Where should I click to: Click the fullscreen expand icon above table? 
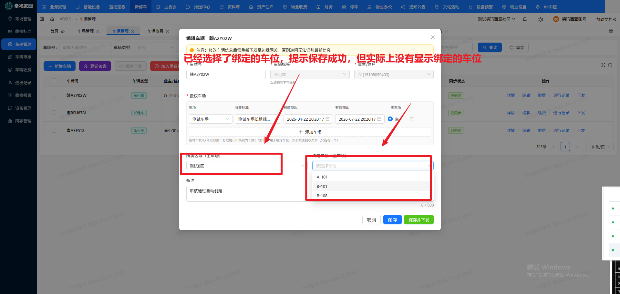pos(603,65)
